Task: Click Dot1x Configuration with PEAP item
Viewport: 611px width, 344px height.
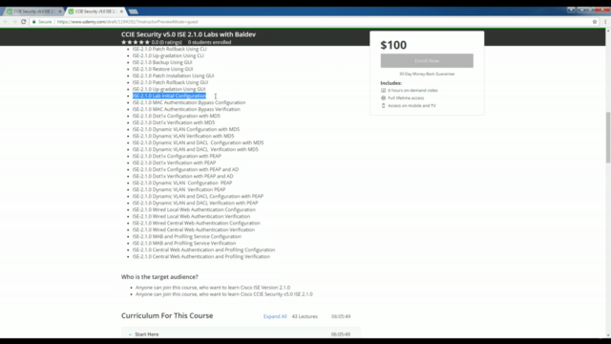Action: [x=177, y=156]
